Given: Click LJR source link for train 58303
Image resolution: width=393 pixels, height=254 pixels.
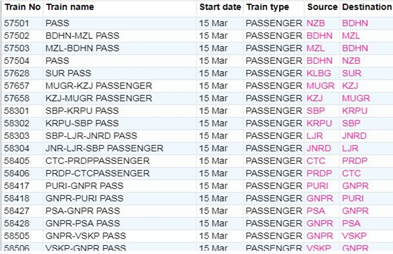Looking at the screenshot, I should (x=314, y=136).
